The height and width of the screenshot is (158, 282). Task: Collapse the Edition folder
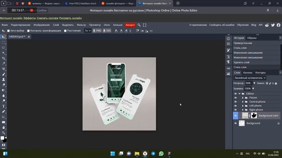239,93
